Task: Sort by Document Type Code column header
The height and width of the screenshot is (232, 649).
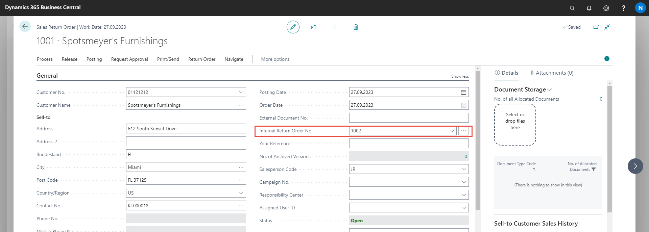Action: tap(516, 164)
